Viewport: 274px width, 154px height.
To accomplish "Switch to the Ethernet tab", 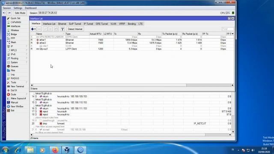I will pyautogui.click(x=62, y=24).
